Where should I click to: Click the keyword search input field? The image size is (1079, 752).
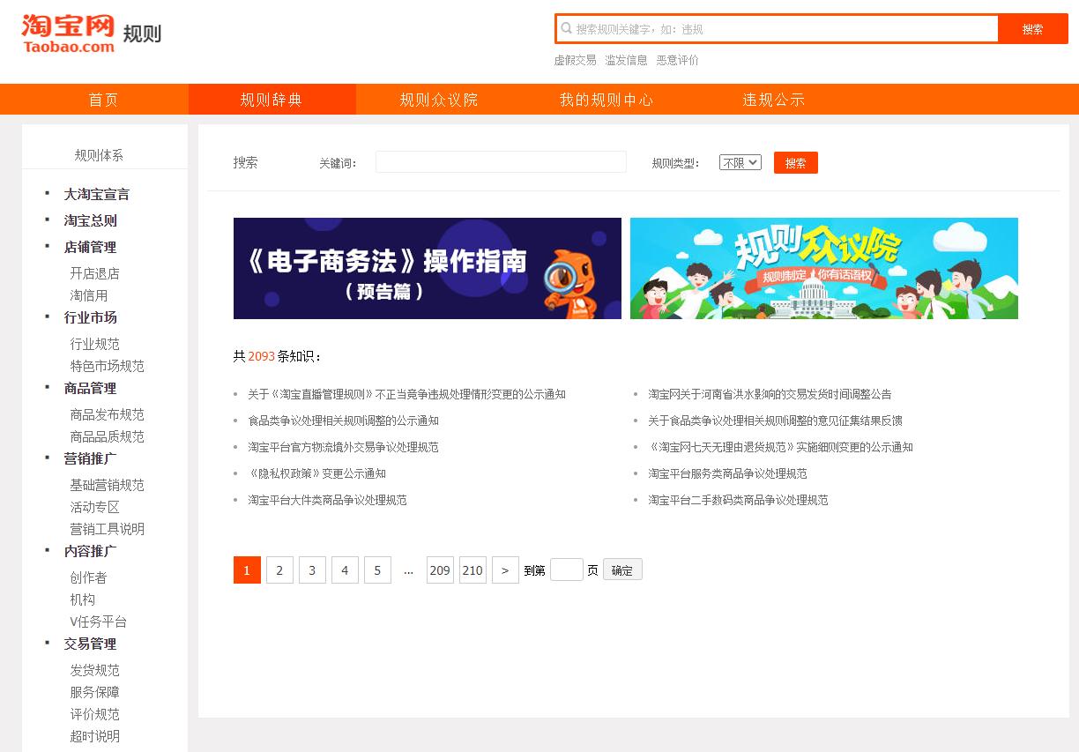pyautogui.click(x=500, y=161)
